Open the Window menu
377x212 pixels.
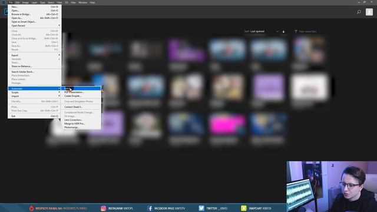[83, 2]
